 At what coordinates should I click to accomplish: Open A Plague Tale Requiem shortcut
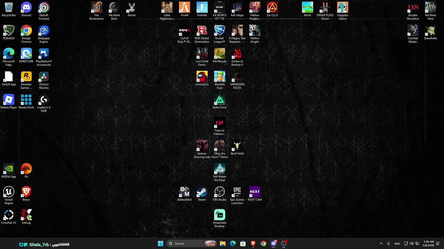point(237,34)
